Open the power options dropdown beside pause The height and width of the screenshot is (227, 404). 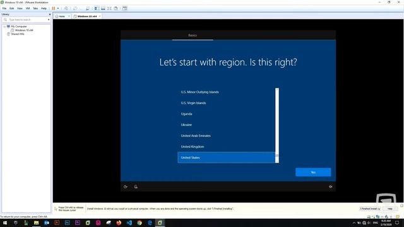click(58, 8)
